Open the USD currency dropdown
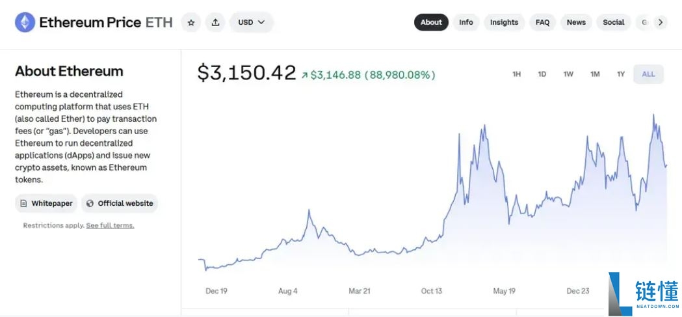The image size is (682, 317). pos(251,22)
